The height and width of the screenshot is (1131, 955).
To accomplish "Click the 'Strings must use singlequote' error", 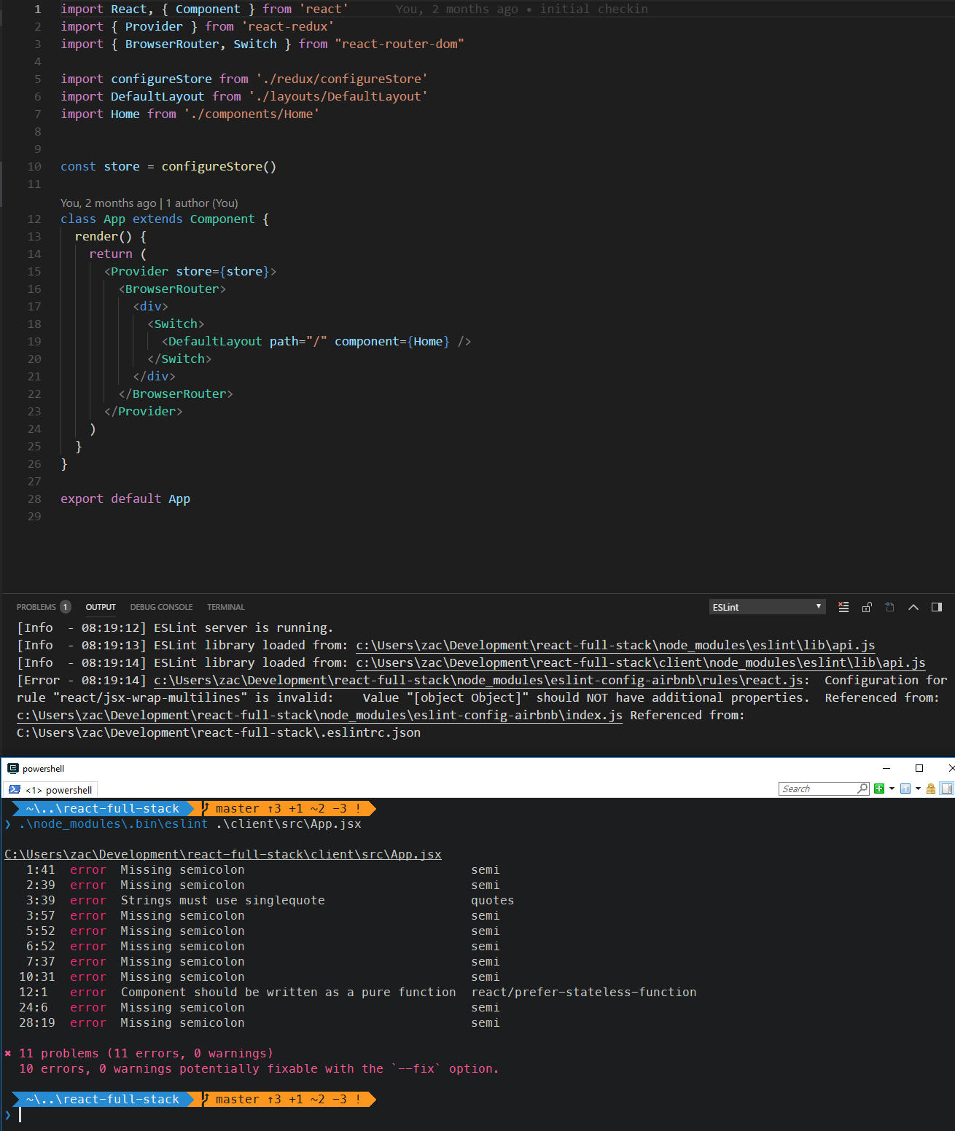I will pos(223,901).
